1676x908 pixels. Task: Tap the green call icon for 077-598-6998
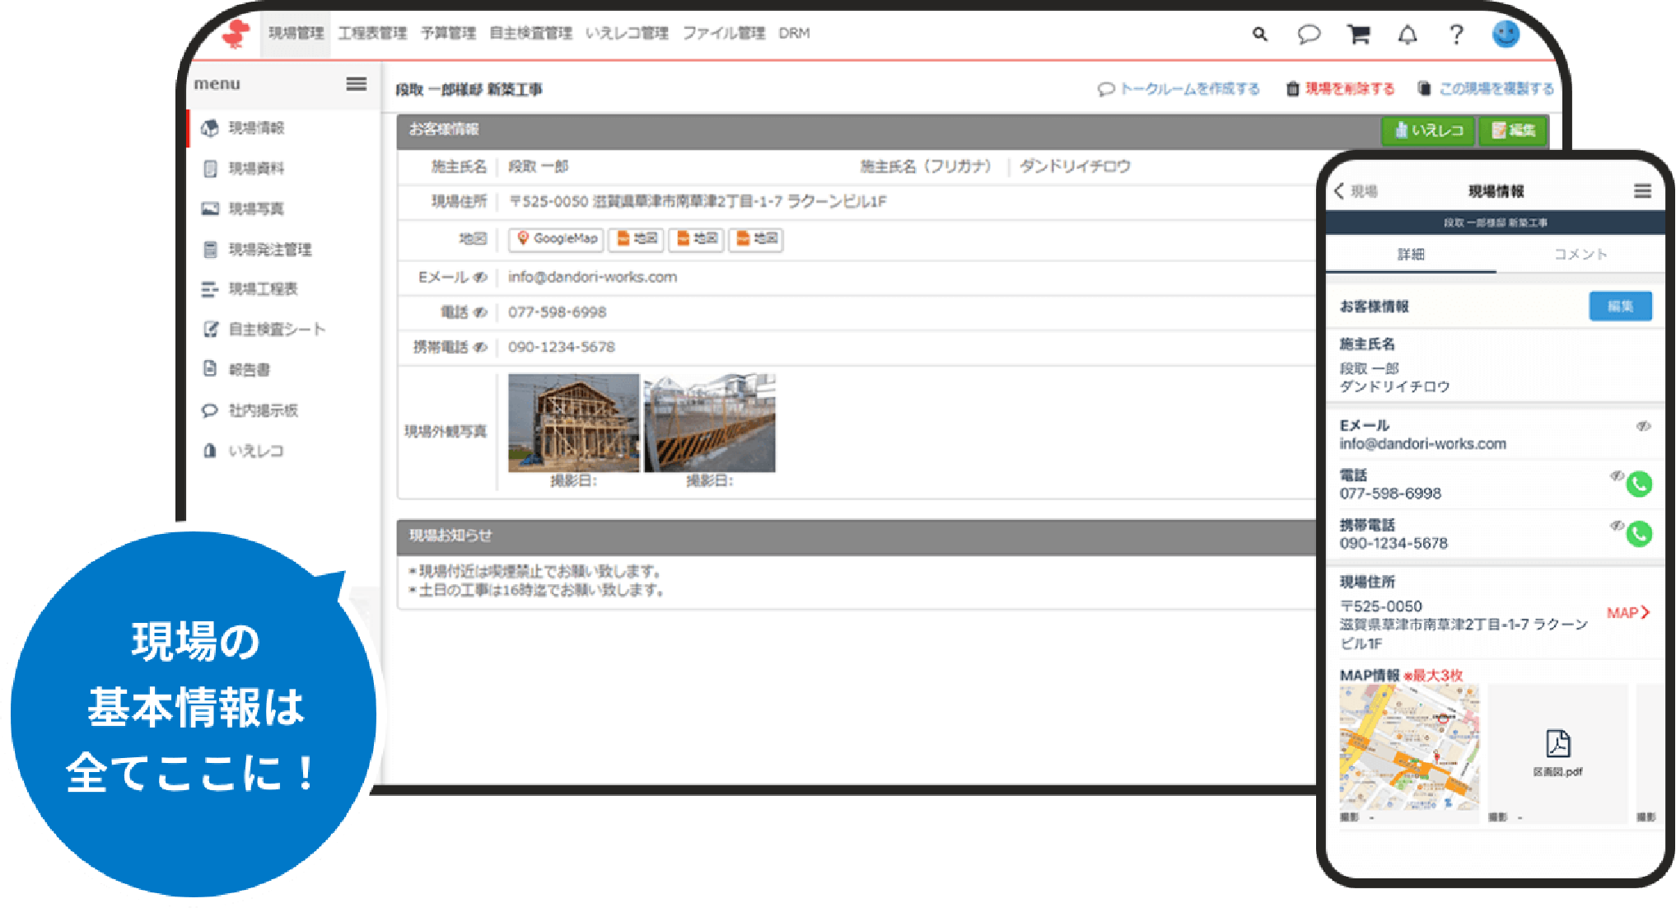pyautogui.click(x=1639, y=484)
